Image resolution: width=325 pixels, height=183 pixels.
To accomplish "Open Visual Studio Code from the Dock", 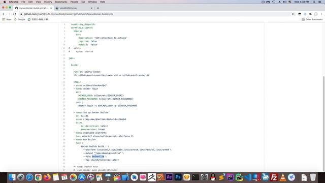I will point(248,177).
